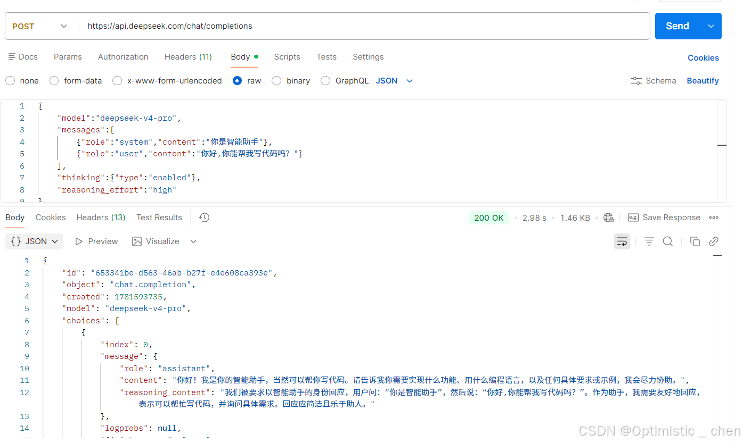Click the Preview button

96,241
